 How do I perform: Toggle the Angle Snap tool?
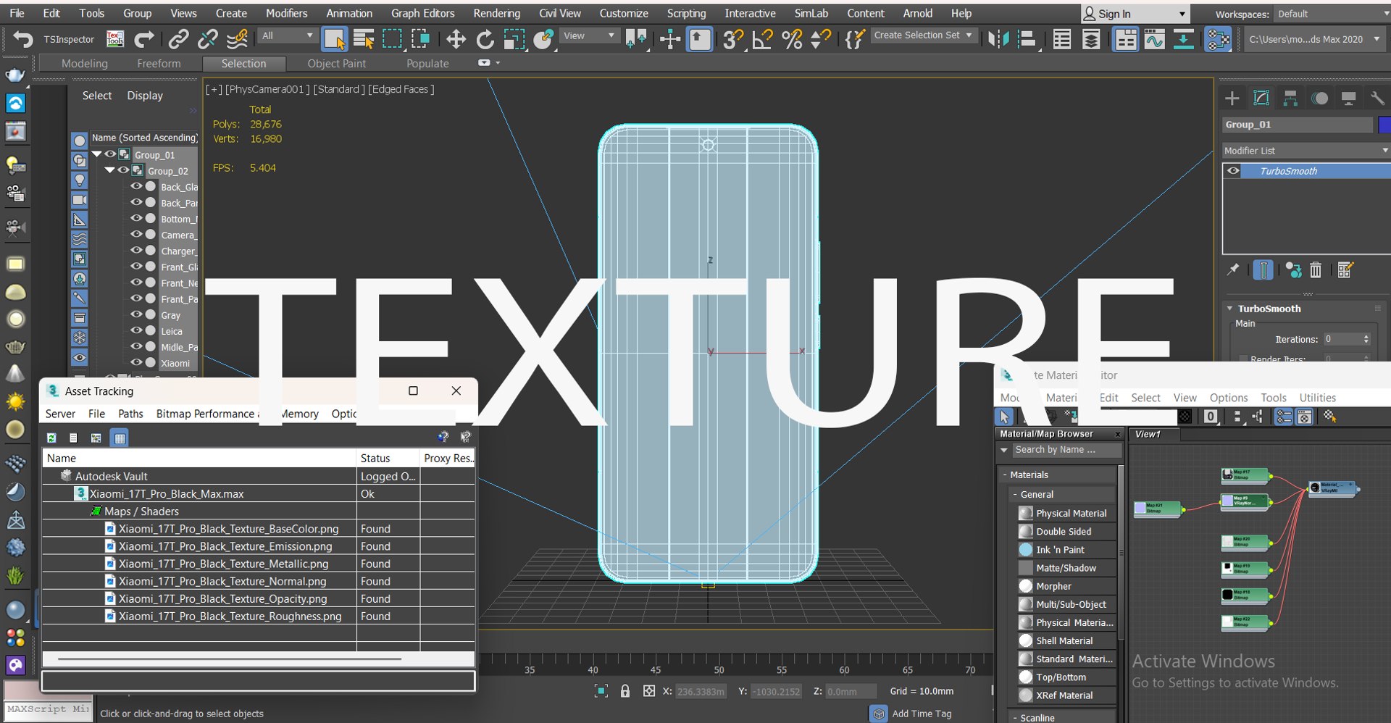click(x=762, y=39)
